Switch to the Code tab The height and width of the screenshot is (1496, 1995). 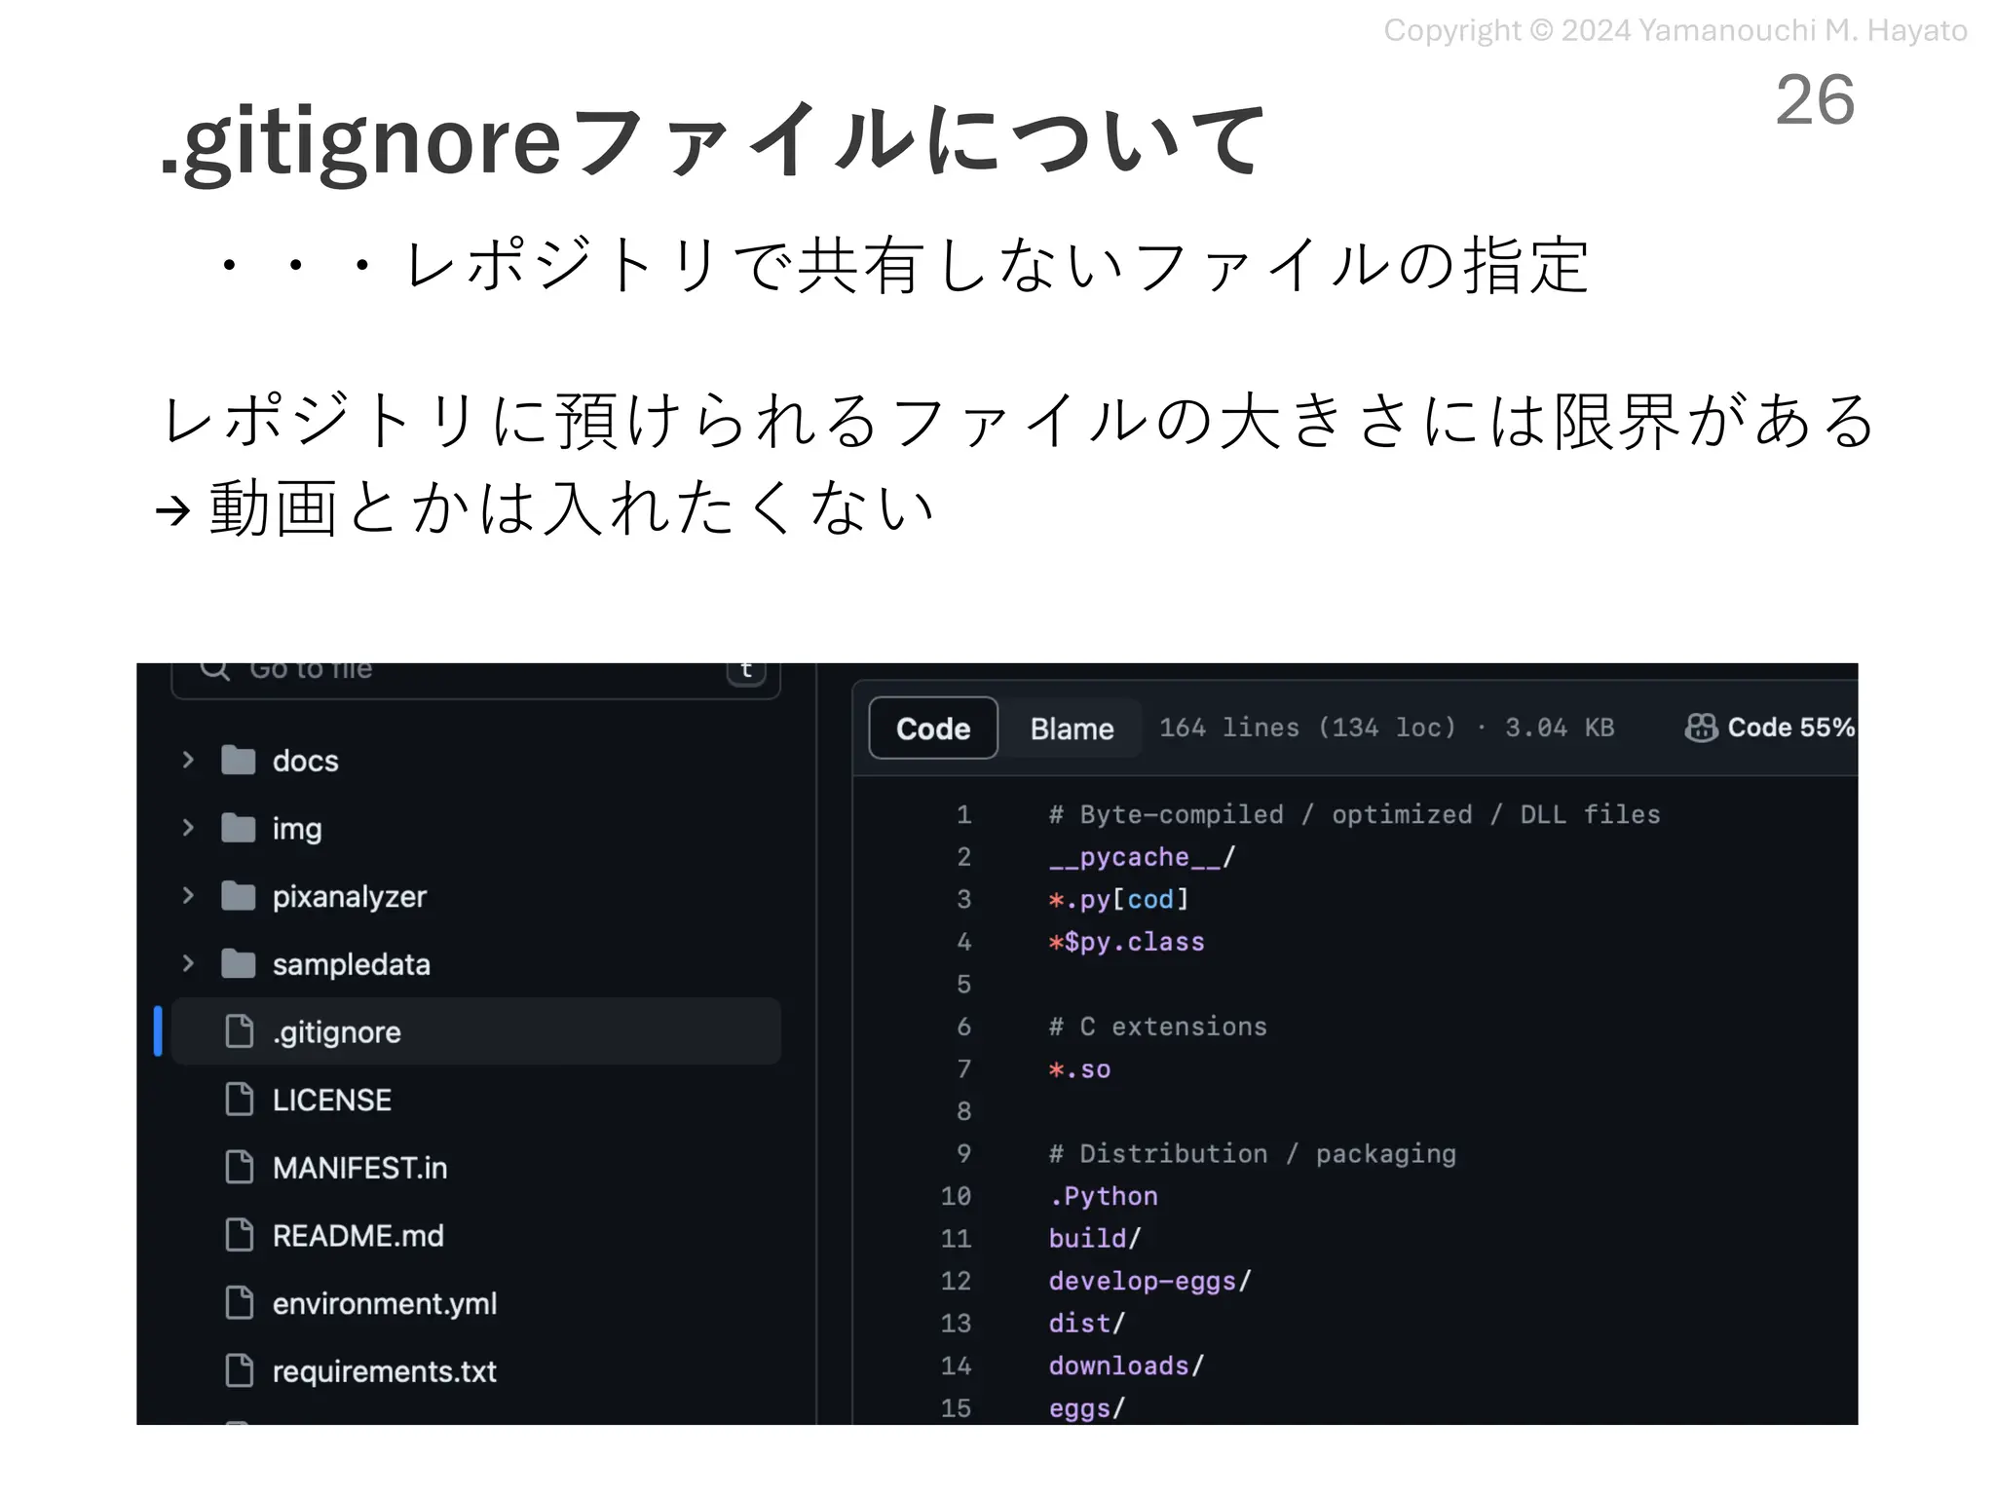[x=933, y=729]
